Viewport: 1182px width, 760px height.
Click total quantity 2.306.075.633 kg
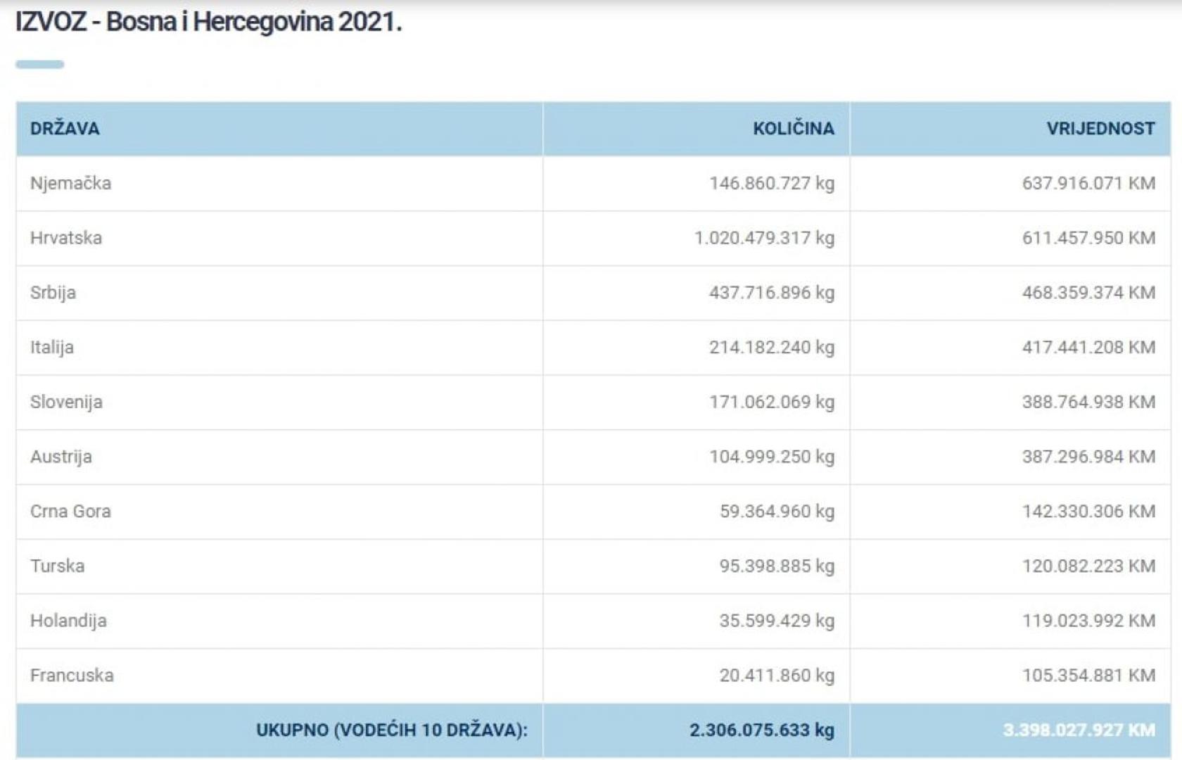point(761,730)
